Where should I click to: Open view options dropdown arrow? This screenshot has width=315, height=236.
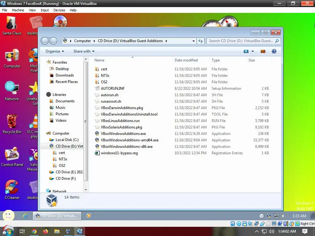click(x=253, y=51)
